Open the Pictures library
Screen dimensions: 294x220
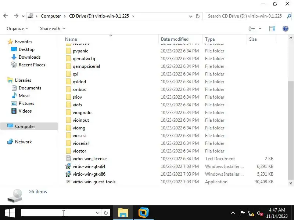23,103
